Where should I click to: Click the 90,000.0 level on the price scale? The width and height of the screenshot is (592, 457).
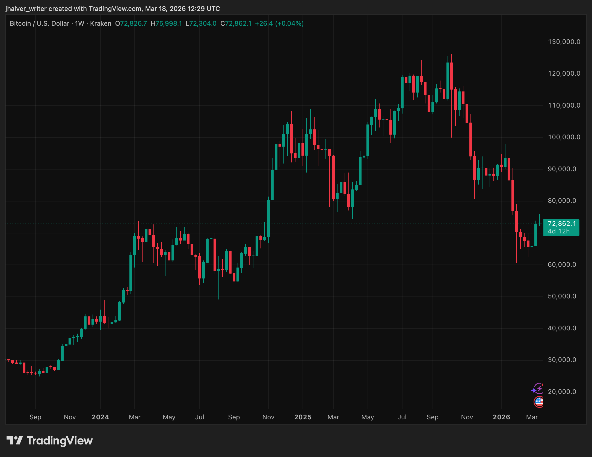(563, 169)
